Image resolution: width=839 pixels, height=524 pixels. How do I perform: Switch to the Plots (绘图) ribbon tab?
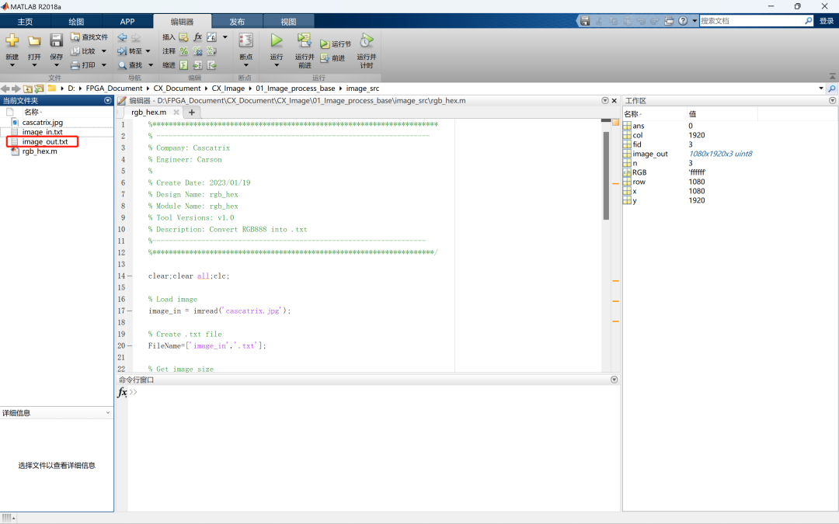tap(76, 22)
